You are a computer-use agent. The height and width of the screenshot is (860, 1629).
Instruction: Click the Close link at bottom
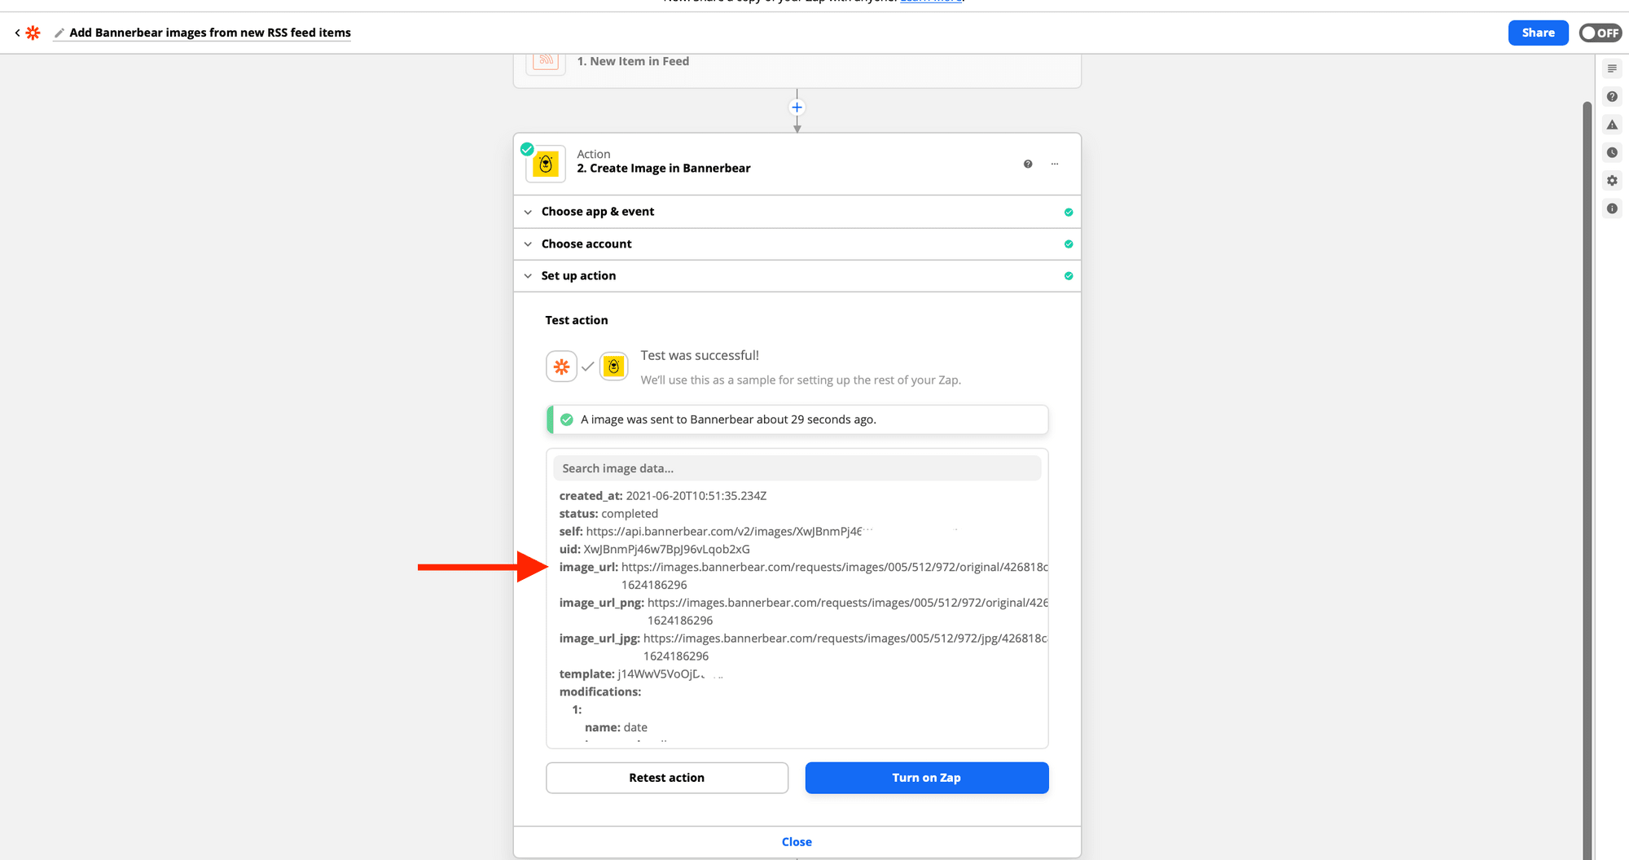point(797,842)
